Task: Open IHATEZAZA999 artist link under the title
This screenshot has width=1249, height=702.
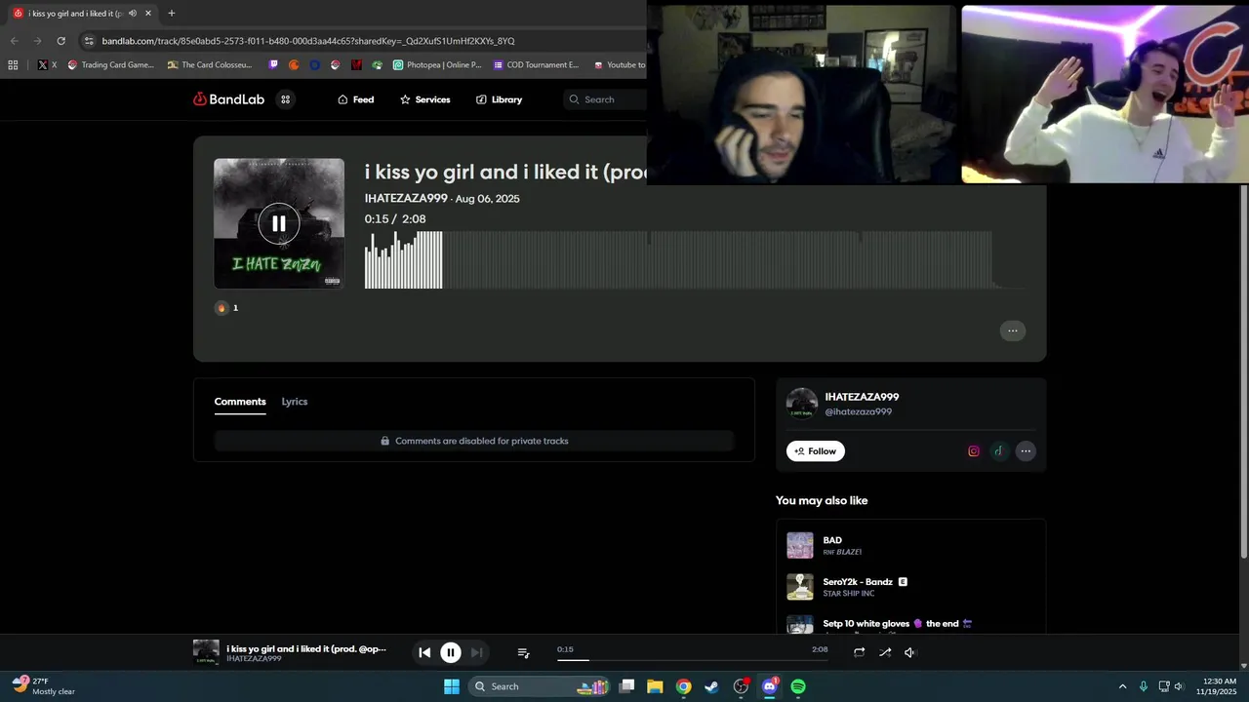Action: click(x=406, y=199)
